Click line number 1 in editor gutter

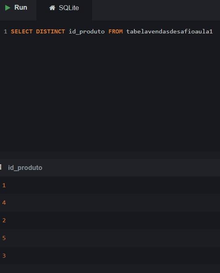5,31
